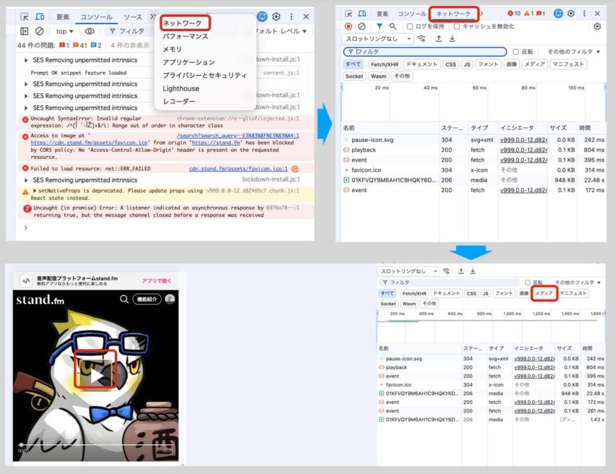Click the clear console icon

coord(40,31)
